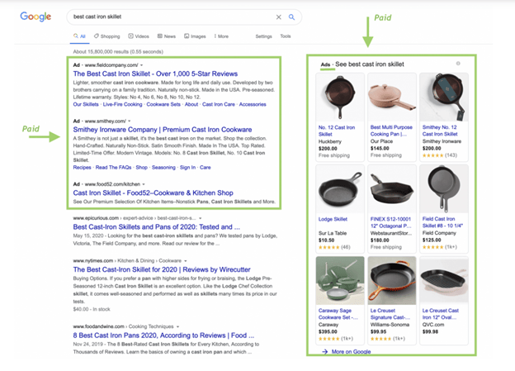Open the 'Cast Iron Care' sitelink

point(219,104)
